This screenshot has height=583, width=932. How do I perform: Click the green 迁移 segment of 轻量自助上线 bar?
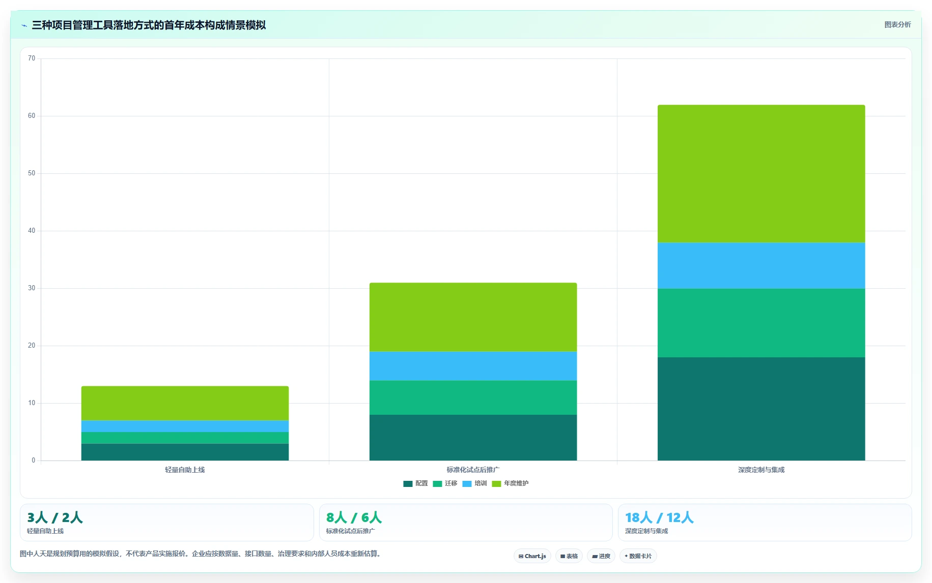click(185, 438)
